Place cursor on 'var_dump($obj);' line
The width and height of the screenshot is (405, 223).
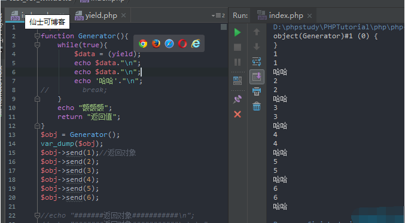(72, 143)
